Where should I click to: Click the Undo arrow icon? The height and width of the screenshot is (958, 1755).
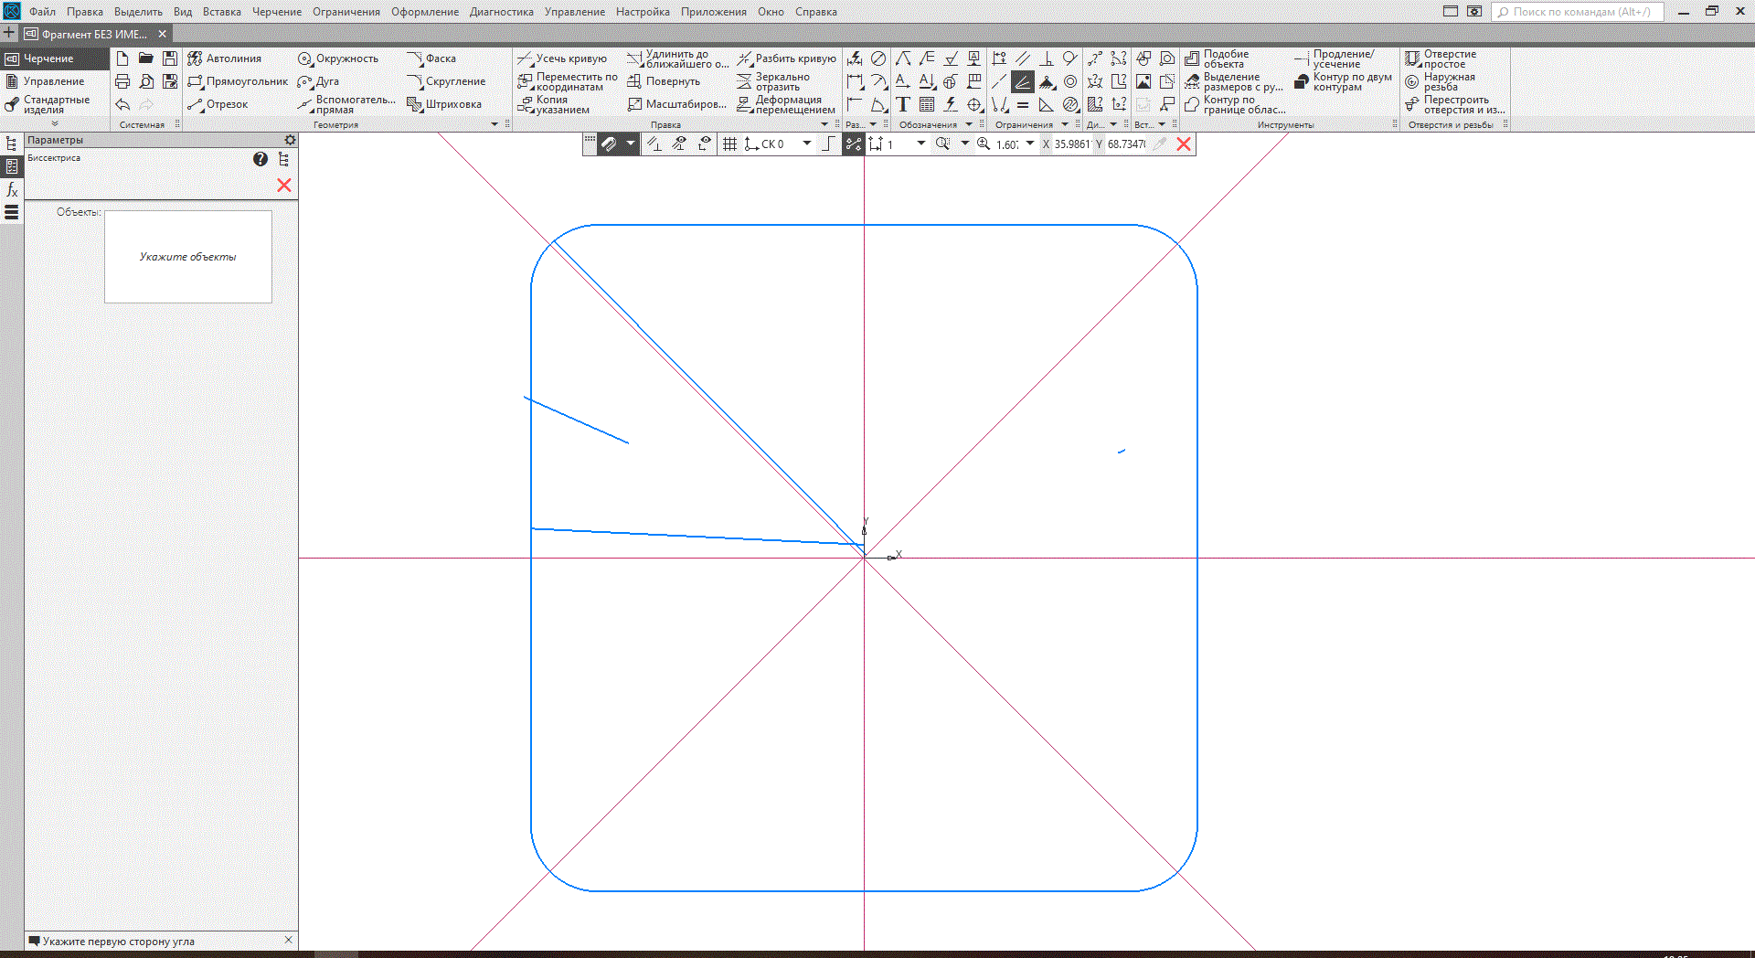[x=122, y=104]
